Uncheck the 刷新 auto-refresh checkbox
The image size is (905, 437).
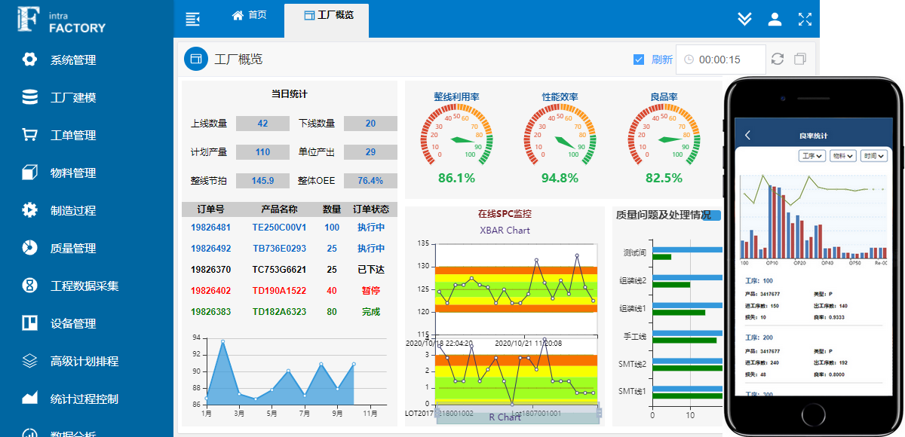(639, 60)
